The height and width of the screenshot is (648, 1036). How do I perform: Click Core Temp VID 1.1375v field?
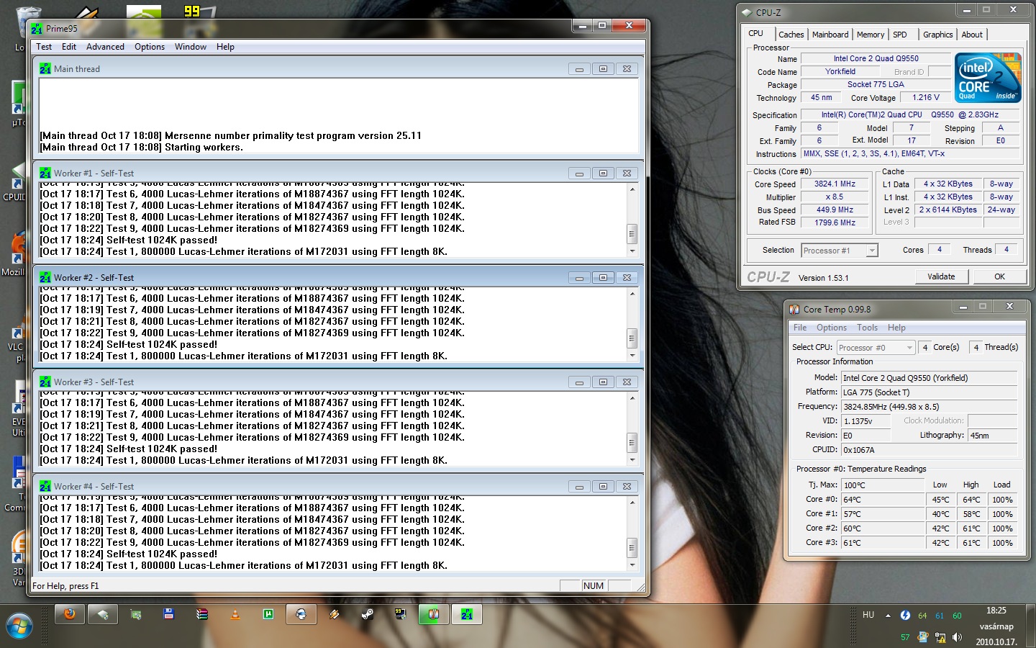pyautogui.click(x=866, y=421)
